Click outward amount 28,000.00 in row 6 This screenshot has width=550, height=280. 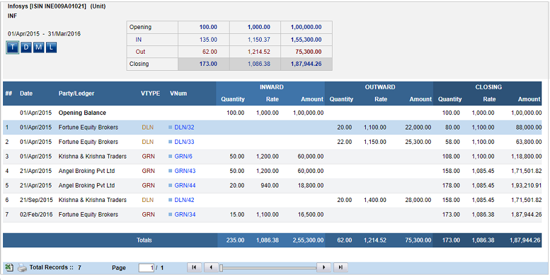pyautogui.click(x=418, y=200)
